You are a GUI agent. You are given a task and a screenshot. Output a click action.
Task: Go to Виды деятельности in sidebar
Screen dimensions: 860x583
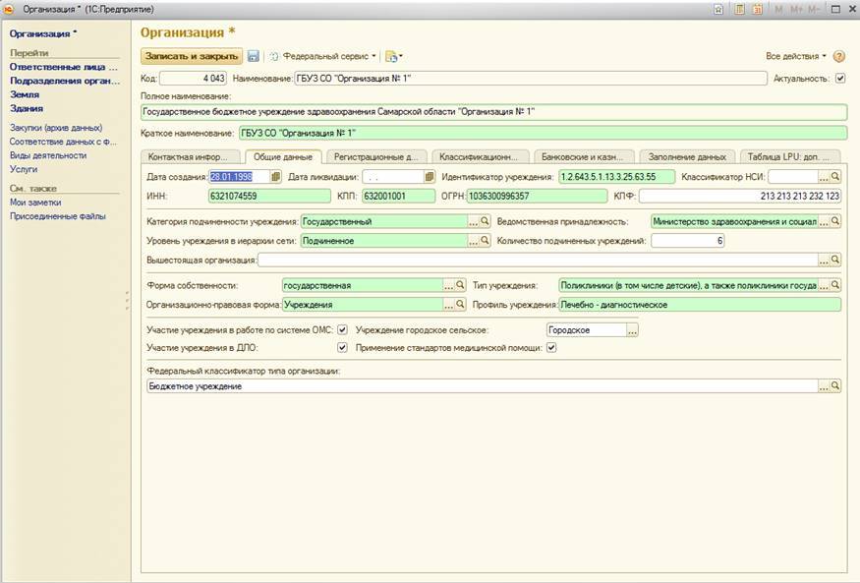[48, 155]
